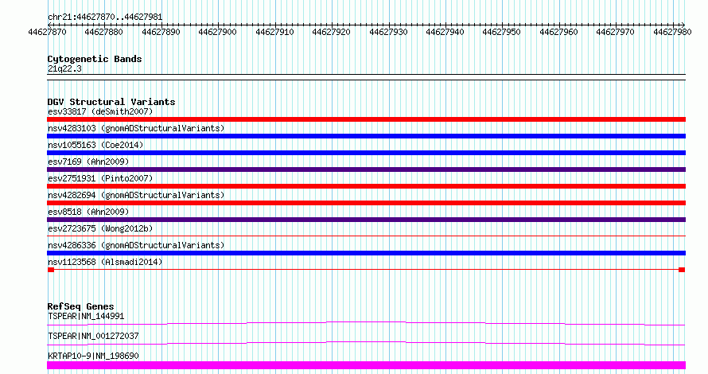708x374 pixels.
Task: Click ruler position 44627940
Action: [445, 32]
